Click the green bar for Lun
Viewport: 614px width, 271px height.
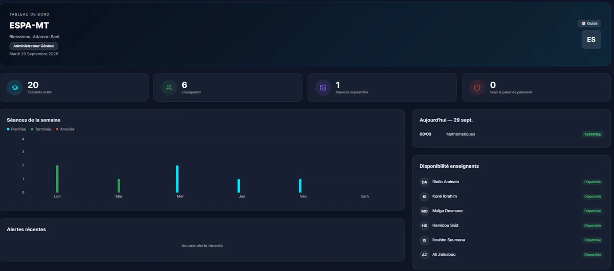click(57, 179)
